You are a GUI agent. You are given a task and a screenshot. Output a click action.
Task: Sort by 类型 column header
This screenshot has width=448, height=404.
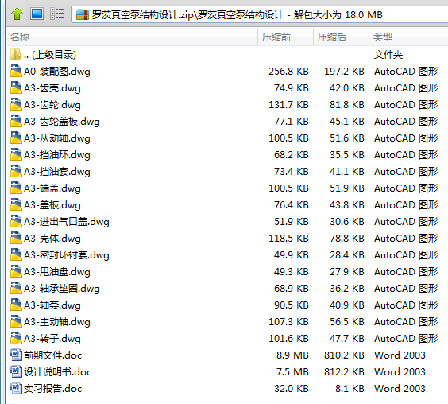408,37
